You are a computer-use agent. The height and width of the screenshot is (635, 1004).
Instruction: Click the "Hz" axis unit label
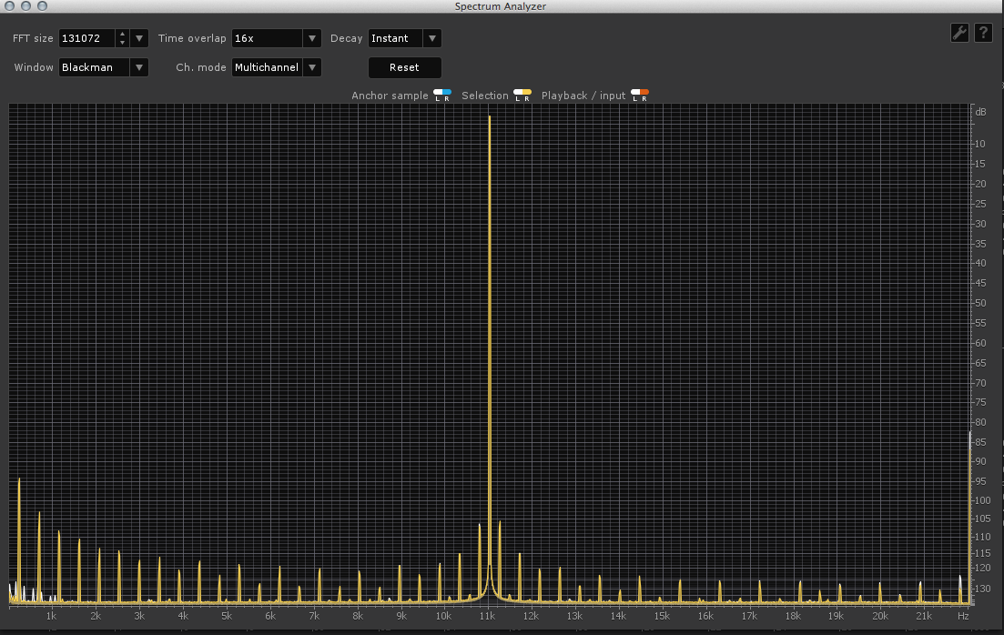tap(963, 616)
